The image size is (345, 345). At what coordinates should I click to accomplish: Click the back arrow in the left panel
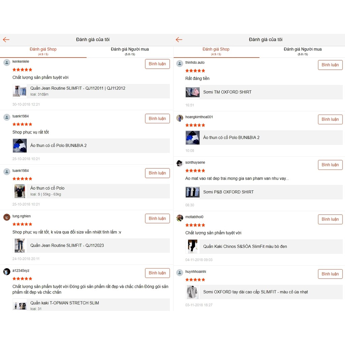pyautogui.click(x=6, y=40)
